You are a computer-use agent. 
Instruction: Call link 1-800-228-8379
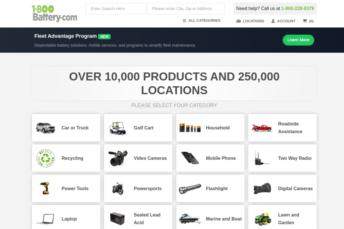298,9
